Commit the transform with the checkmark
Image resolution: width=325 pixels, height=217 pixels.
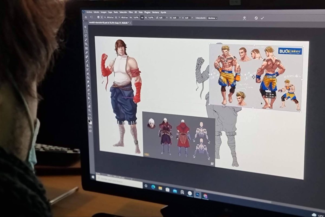[x=262, y=18]
